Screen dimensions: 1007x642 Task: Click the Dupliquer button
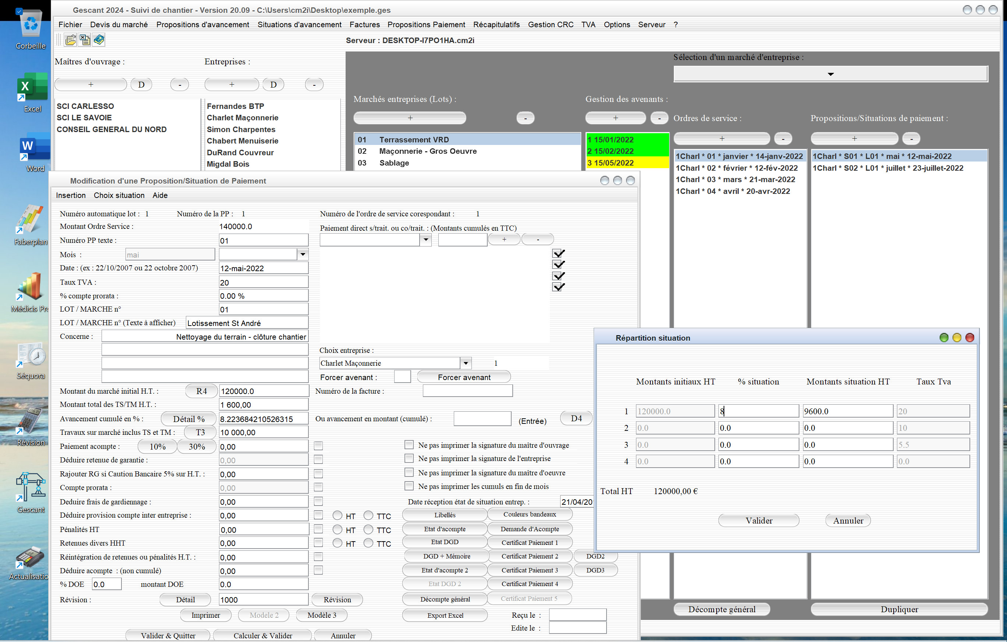(x=899, y=609)
